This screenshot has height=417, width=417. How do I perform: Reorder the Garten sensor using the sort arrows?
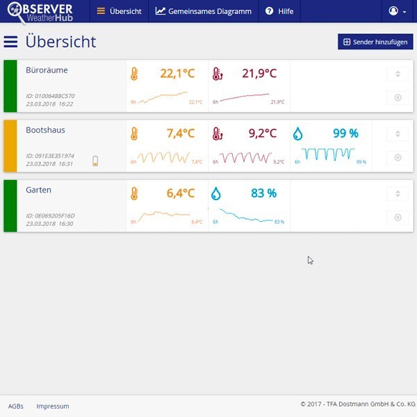(x=398, y=193)
